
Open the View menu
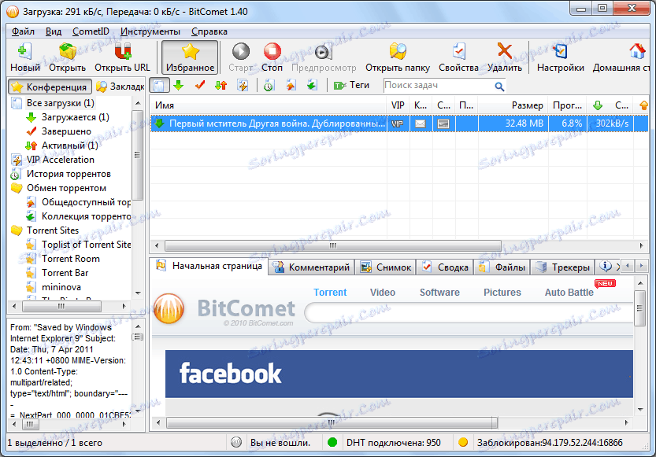[x=54, y=31]
